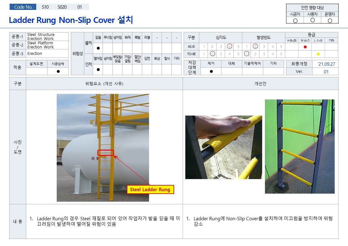
Task: Click the blue-circled 1 in TO-BE 발생빈도
Action: click(x=247, y=54)
